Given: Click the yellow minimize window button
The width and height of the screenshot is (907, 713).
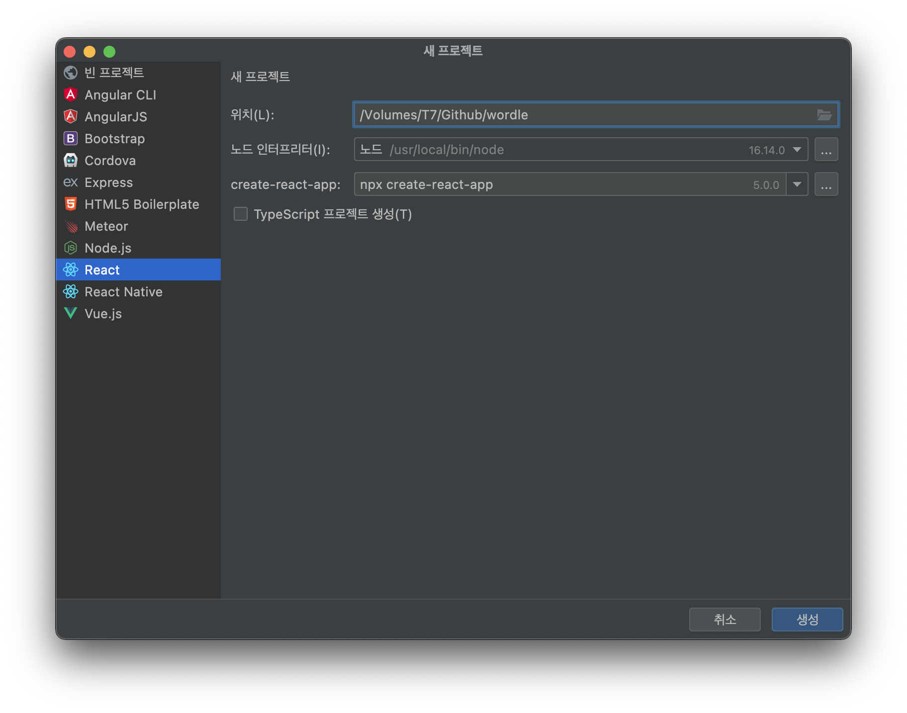Looking at the screenshot, I should click(90, 52).
